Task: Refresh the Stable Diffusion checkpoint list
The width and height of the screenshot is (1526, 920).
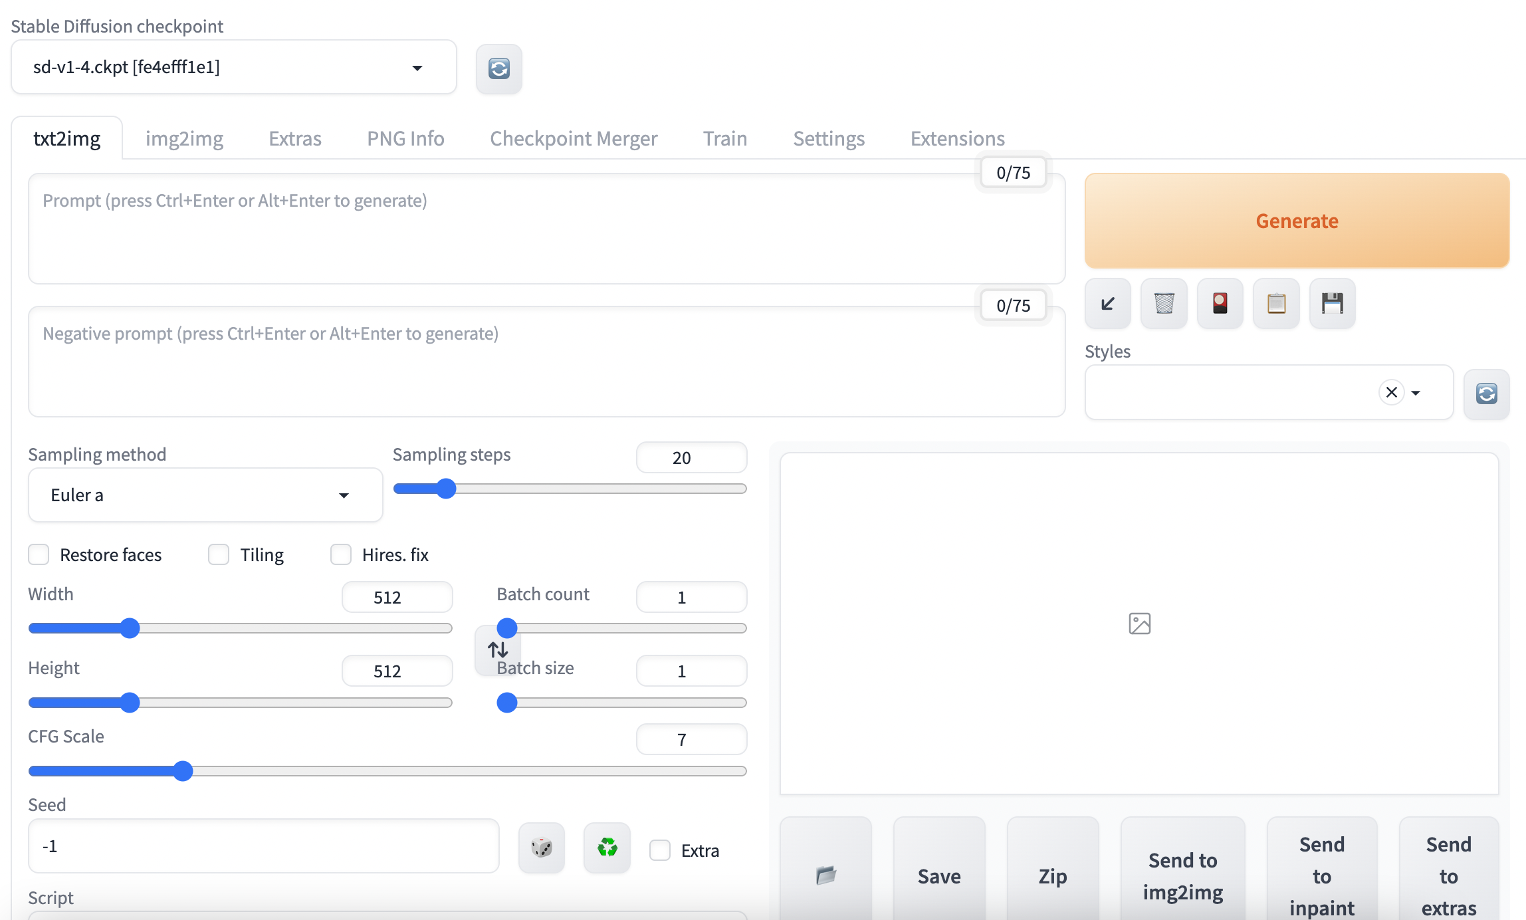Action: [x=498, y=68]
